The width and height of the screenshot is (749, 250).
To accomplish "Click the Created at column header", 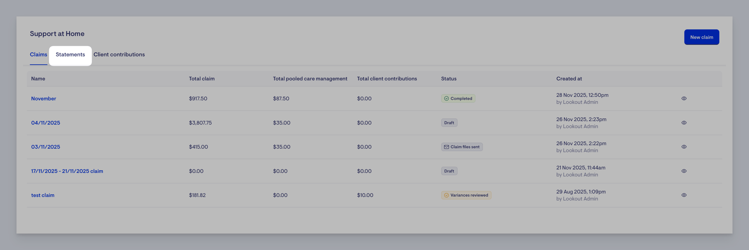I will coord(569,78).
